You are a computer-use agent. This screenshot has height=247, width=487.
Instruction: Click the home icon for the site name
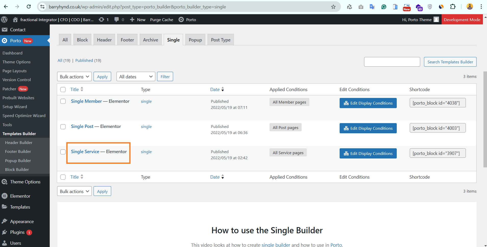(x=15, y=20)
